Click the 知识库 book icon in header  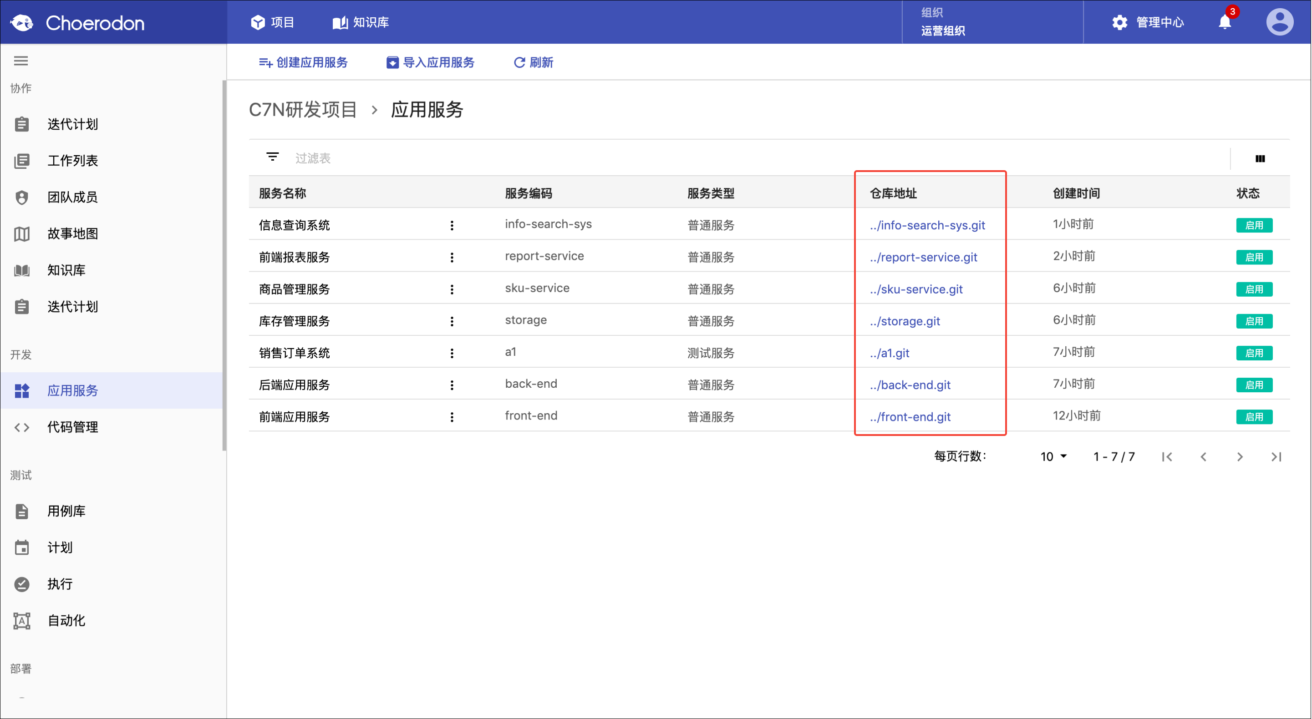click(x=340, y=22)
